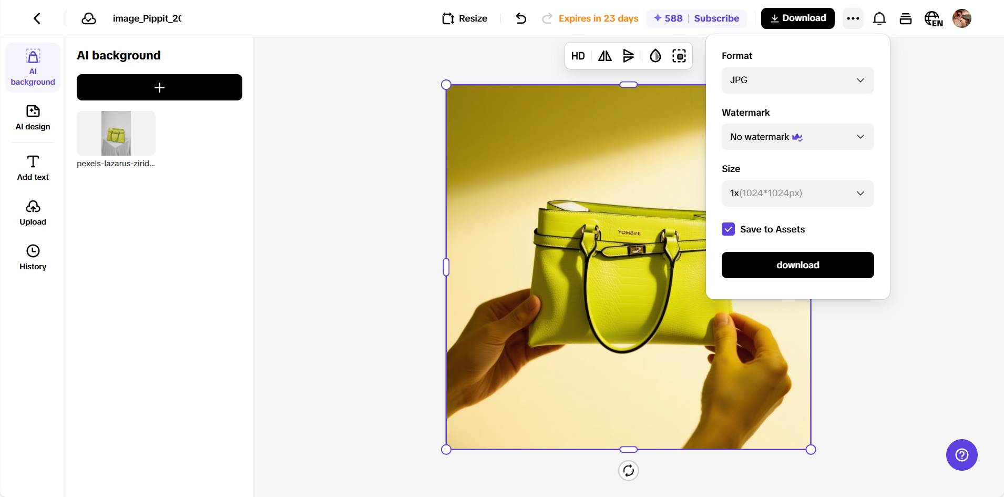The height and width of the screenshot is (497, 1004).
Task: Go back using the left arrow
Action: tap(37, 18)
